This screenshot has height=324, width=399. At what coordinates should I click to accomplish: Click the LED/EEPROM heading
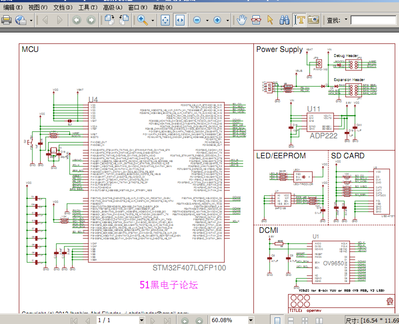281,156
